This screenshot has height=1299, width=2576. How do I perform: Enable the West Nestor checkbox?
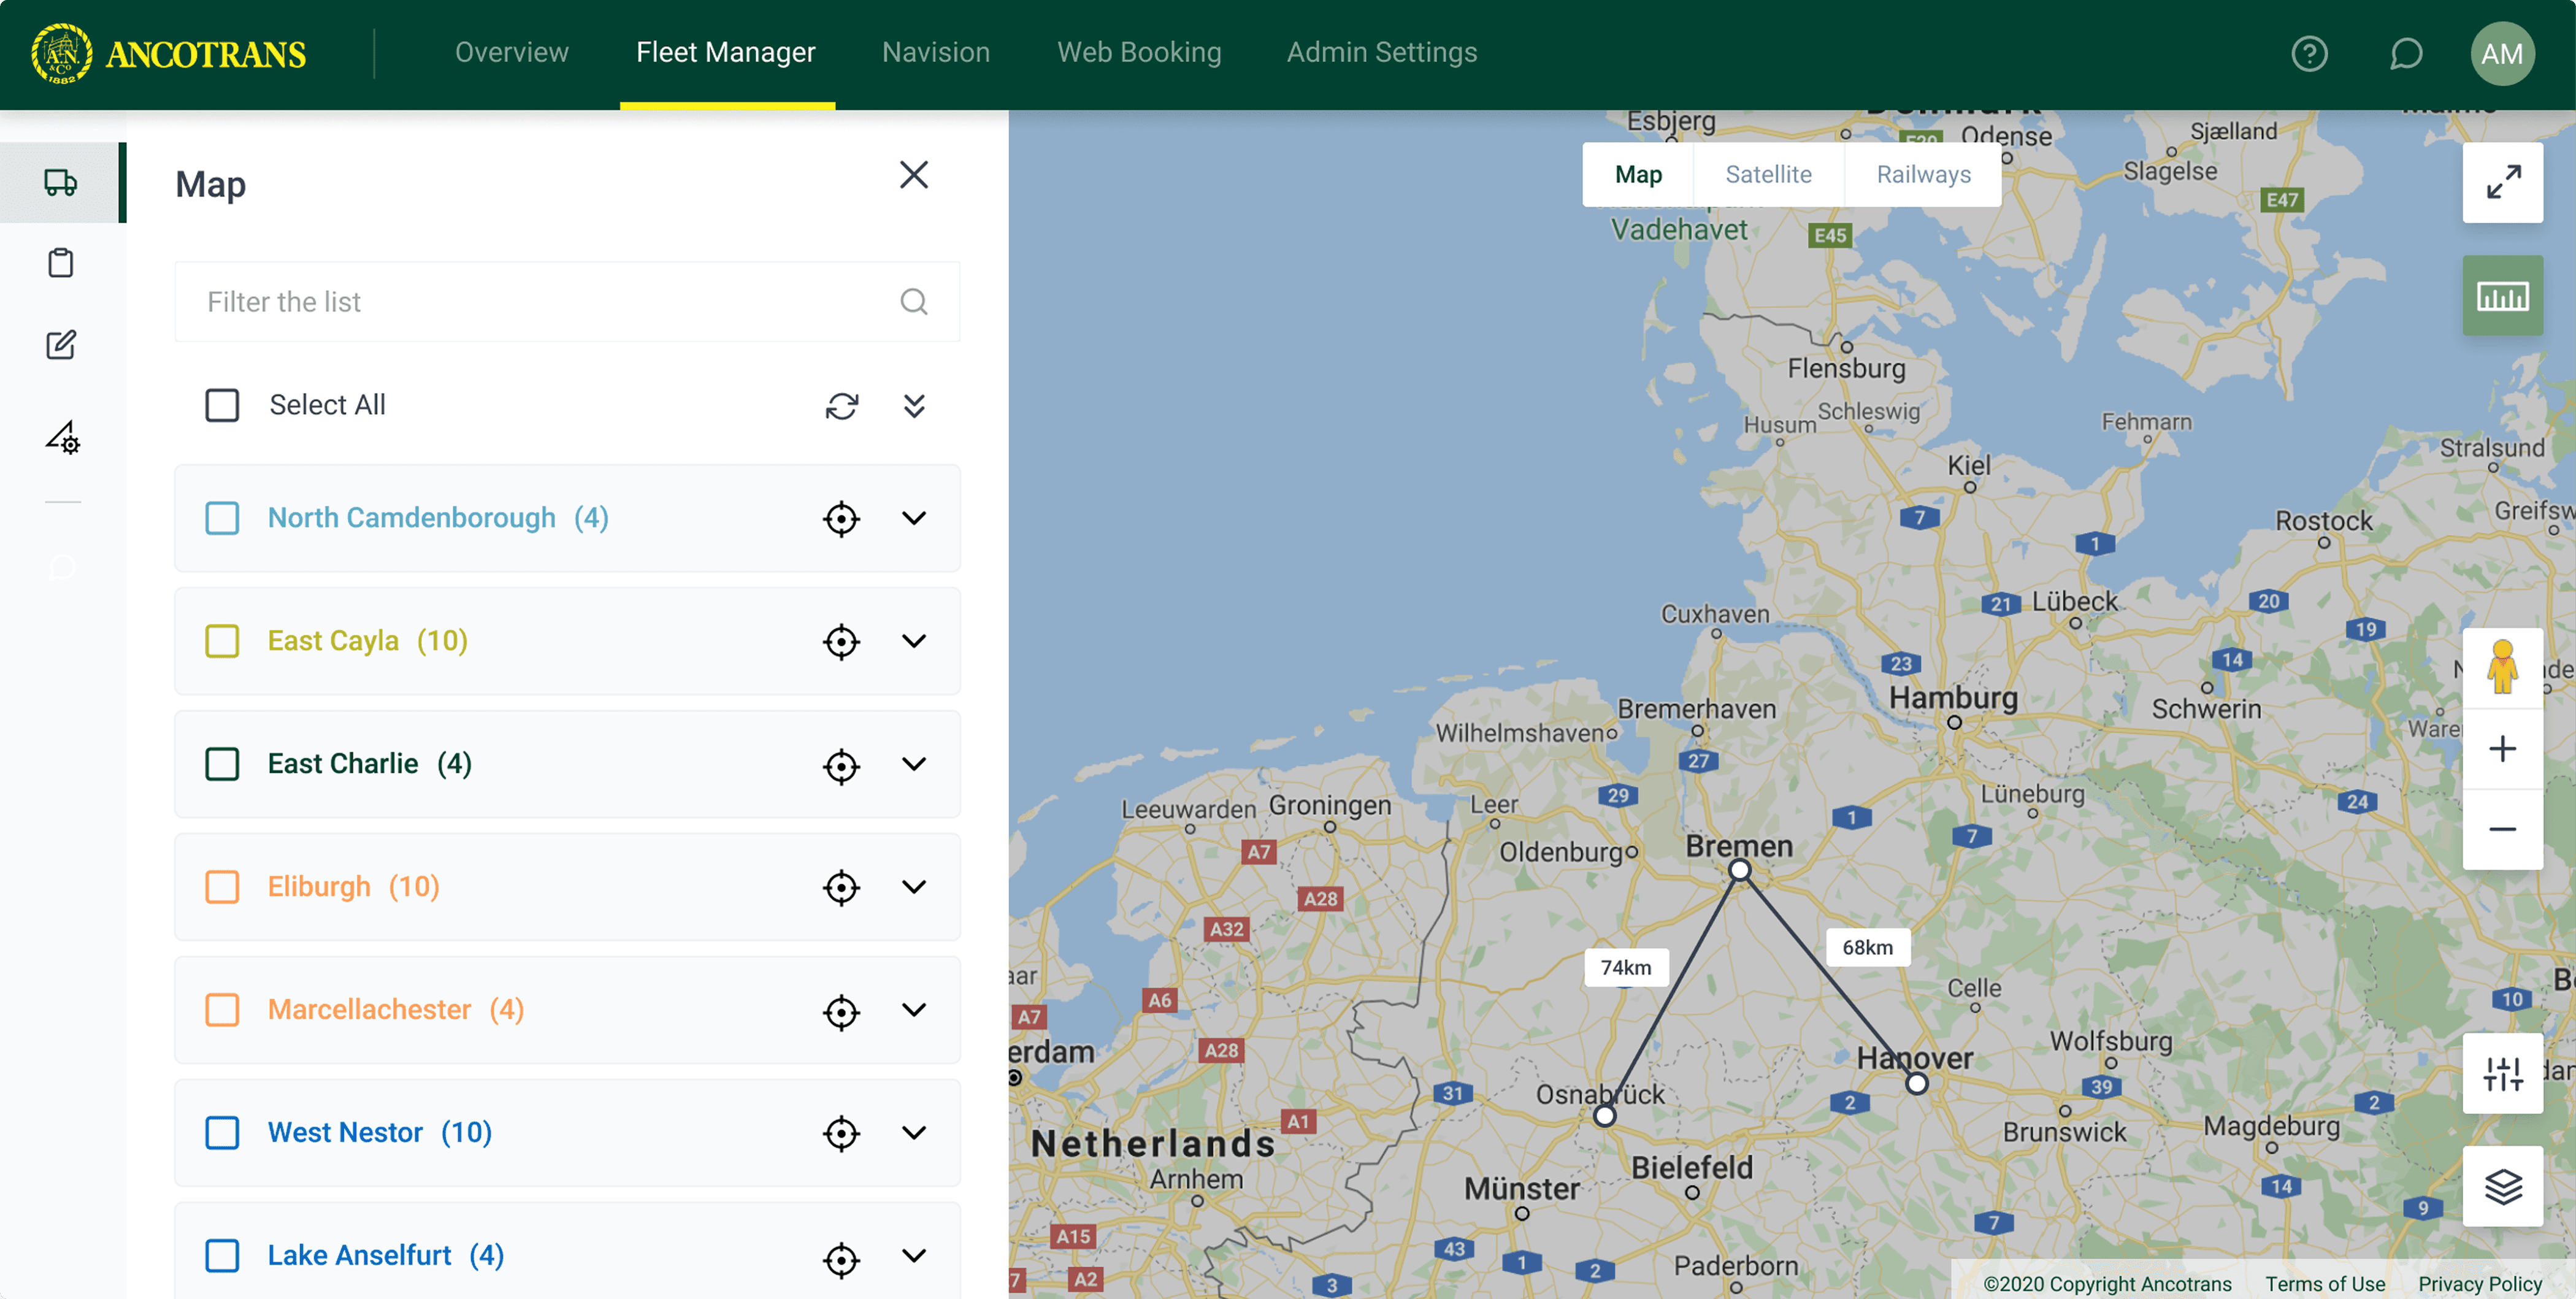pos(222,1132)
